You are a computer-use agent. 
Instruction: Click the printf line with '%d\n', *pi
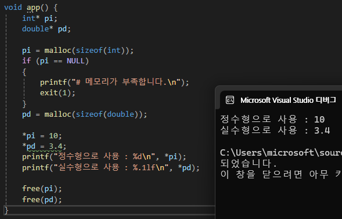pyautogui.click(x=105, y=156)
